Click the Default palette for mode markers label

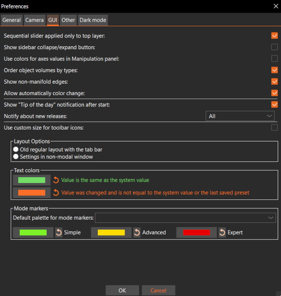(53, 218)
